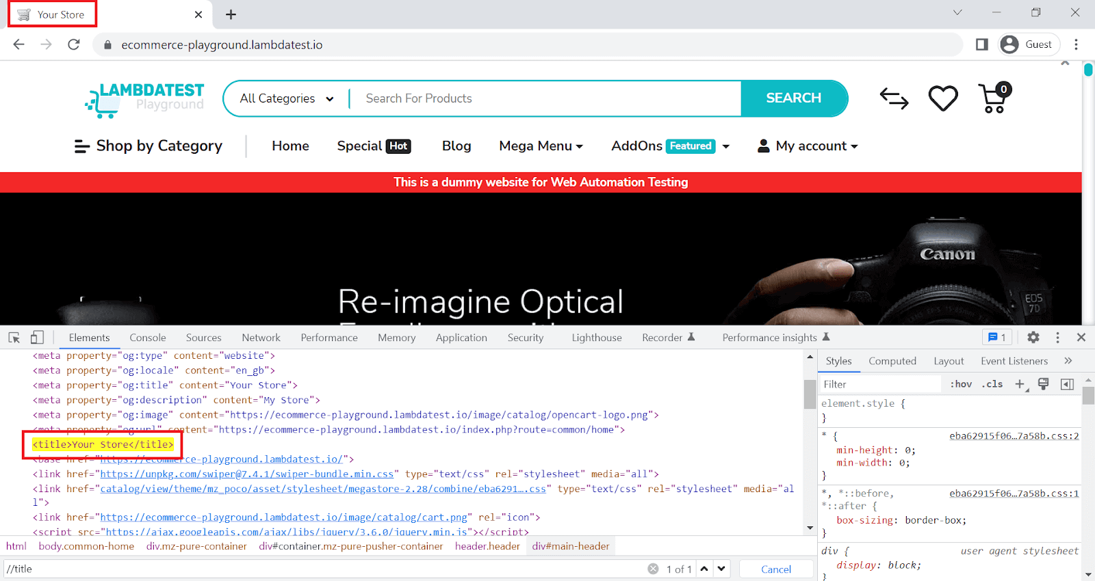Toggle the browser side panel icon
Viewport: 1095px width, 581px height.
tap(982, 44)
